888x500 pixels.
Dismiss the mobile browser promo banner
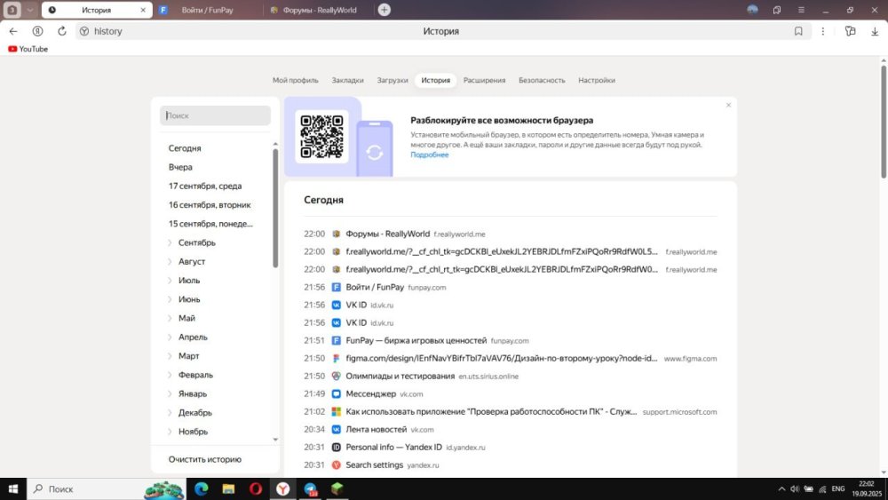click(728, 105)
